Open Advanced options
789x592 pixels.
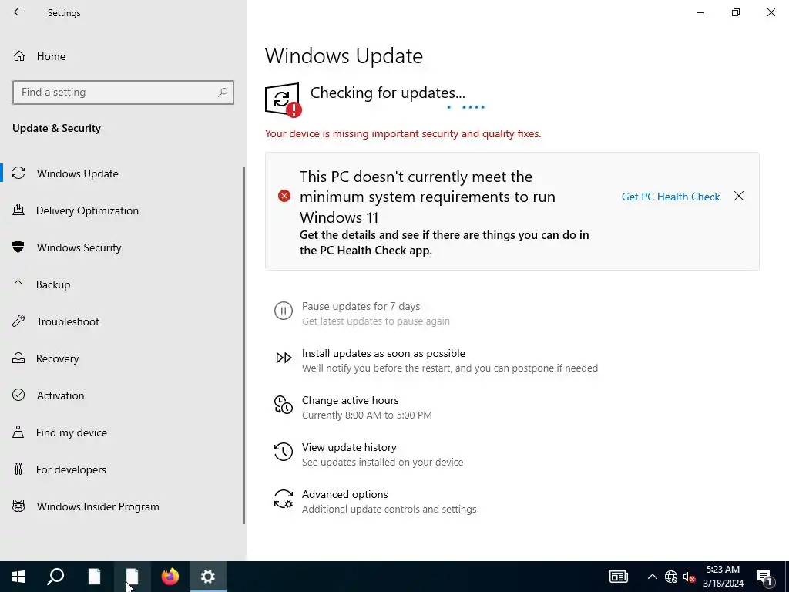[x=344, y=494]
